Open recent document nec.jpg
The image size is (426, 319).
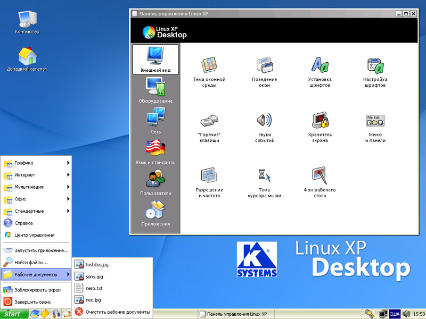point(112,300)
